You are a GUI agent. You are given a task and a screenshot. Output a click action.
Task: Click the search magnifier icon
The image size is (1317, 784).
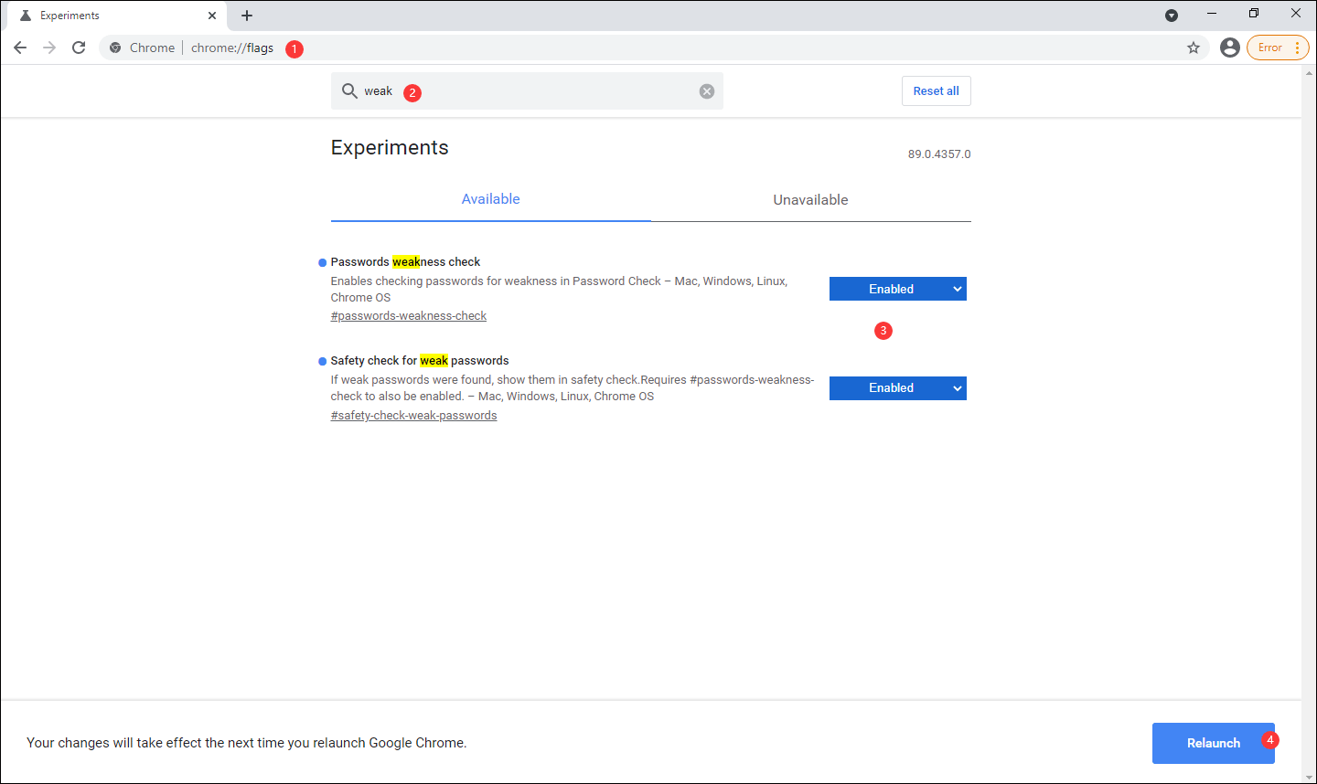[350, 90]
